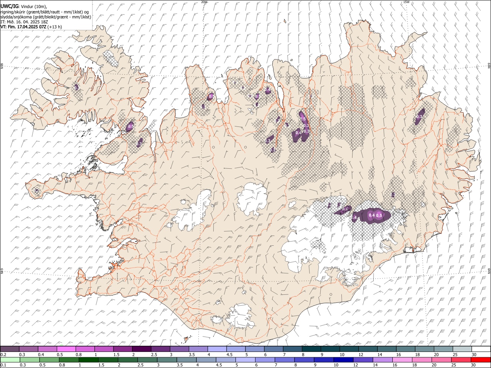The image size is (491, 368).
Task: Pick the rain swatch between 12 and 14
Action: pos(363,360)
